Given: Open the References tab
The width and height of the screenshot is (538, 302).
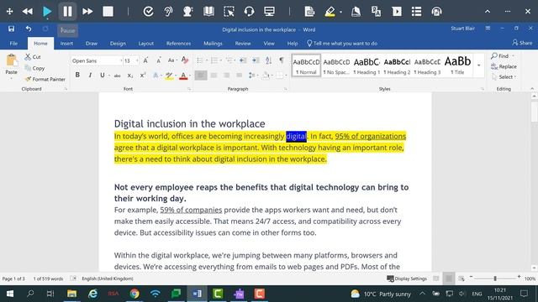Looking at the screenshot, I should 178,44.
